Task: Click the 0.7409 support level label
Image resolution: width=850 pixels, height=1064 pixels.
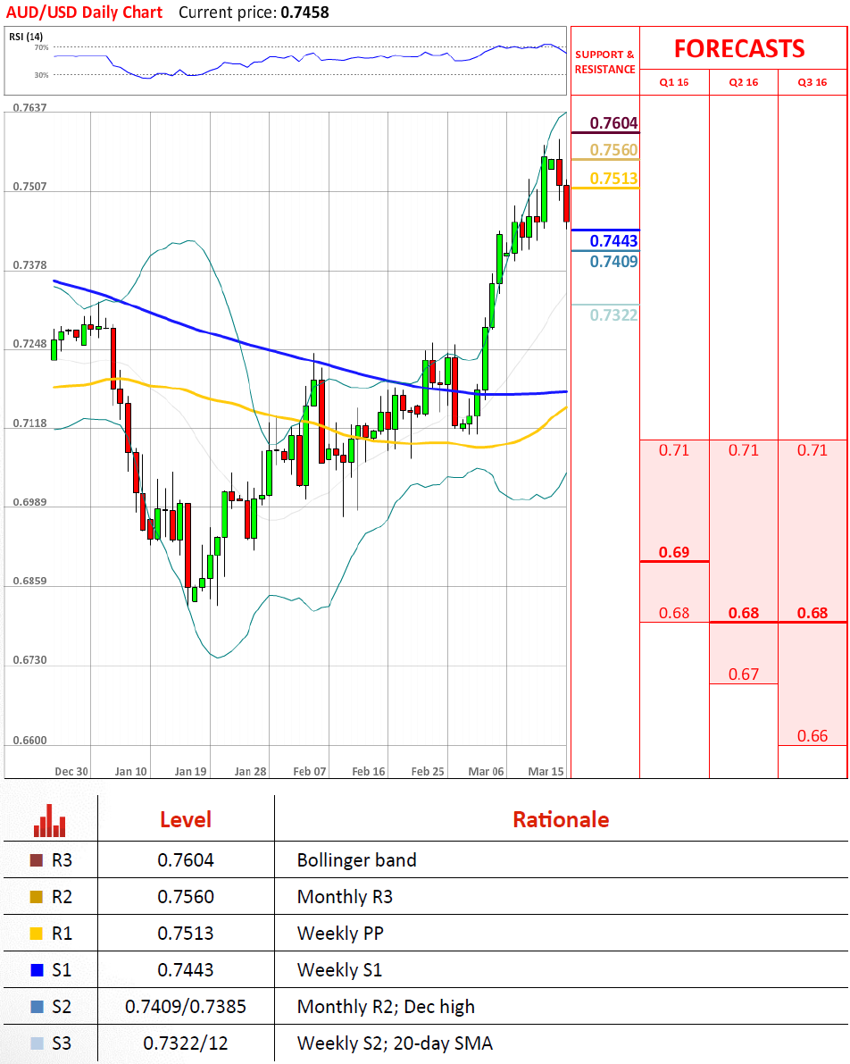Action: click(613, 261)
